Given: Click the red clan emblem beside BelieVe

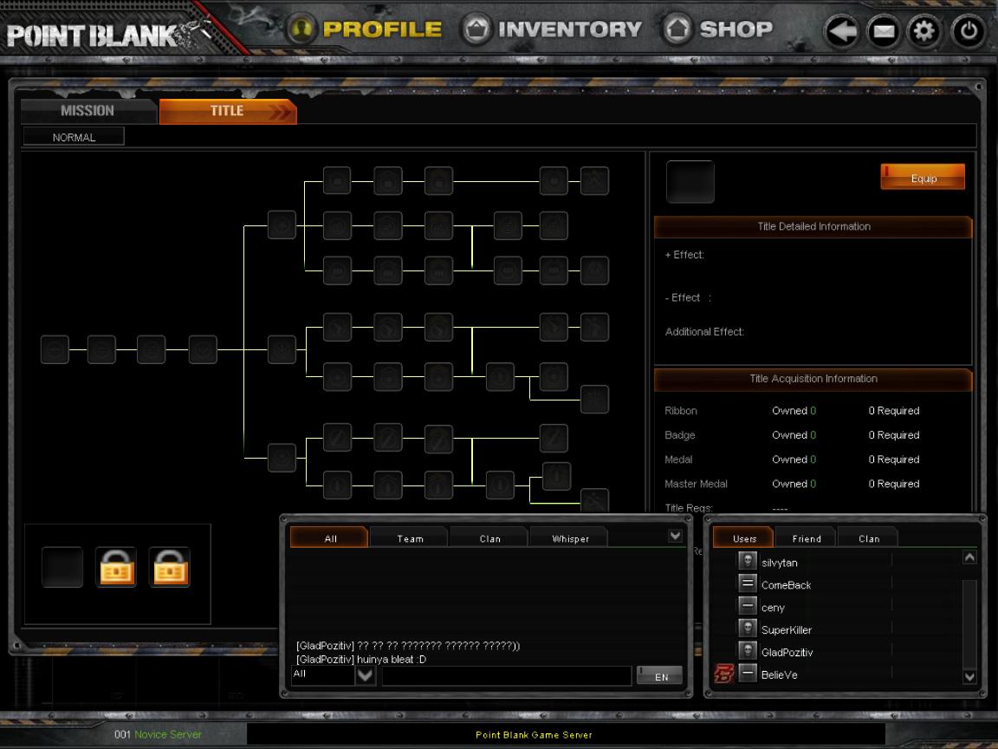Looking at the screenshot, I should (723, 674).
